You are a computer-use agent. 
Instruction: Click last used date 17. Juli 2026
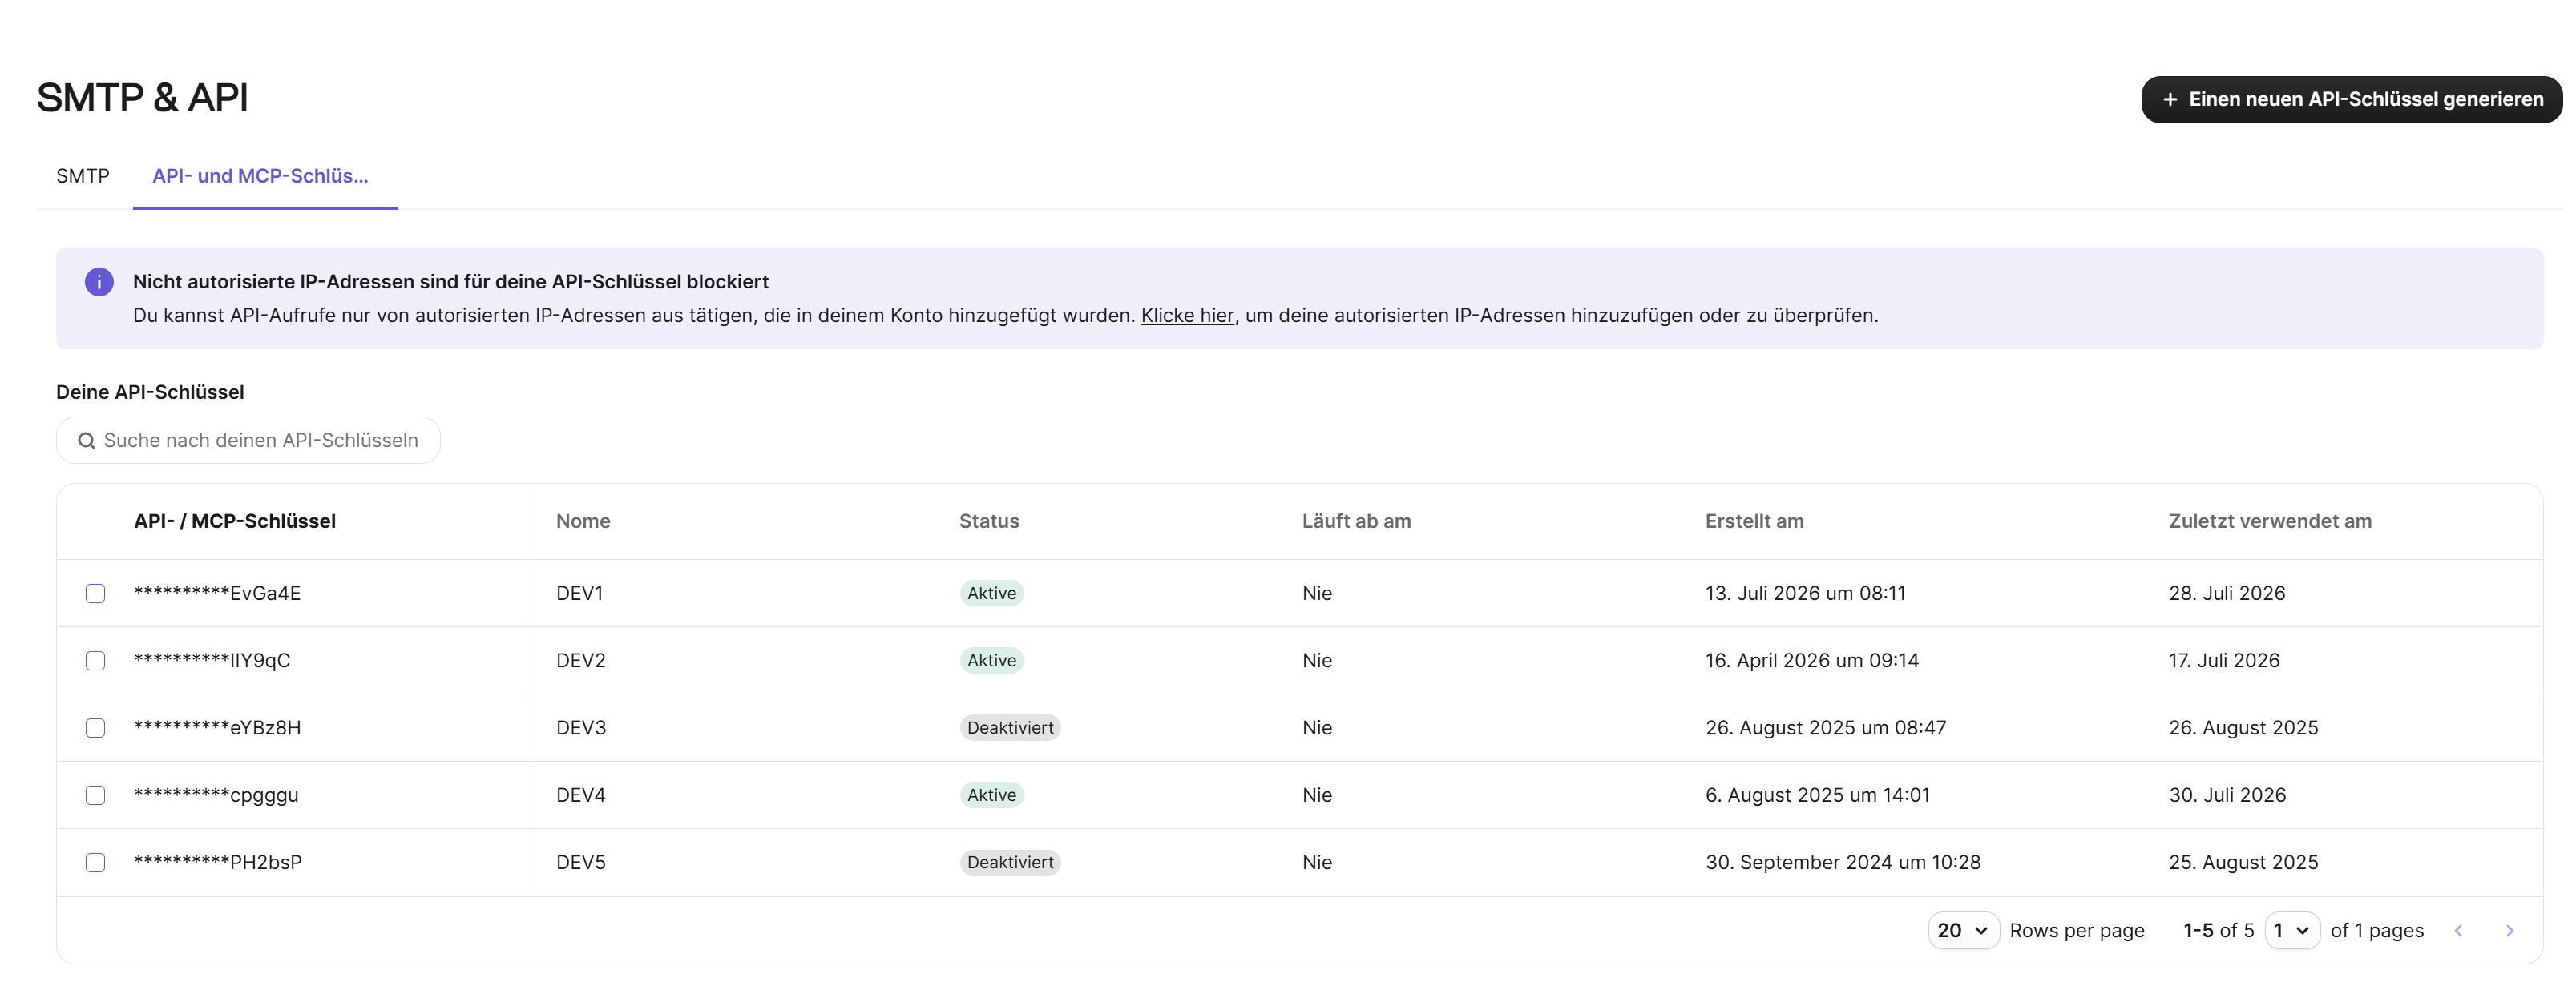coord(2224,660)
